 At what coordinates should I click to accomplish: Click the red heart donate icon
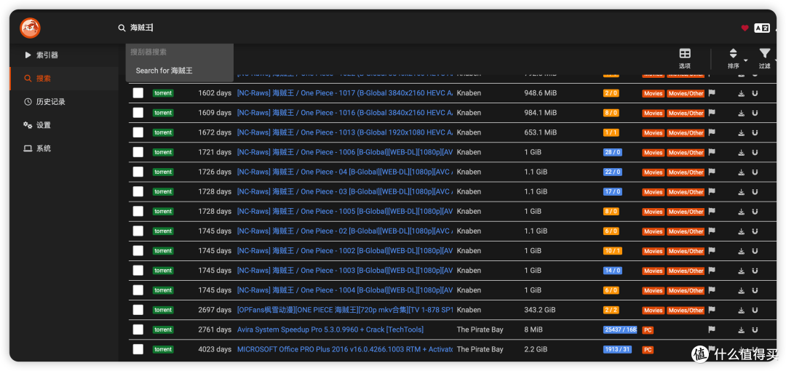[745, 28]
